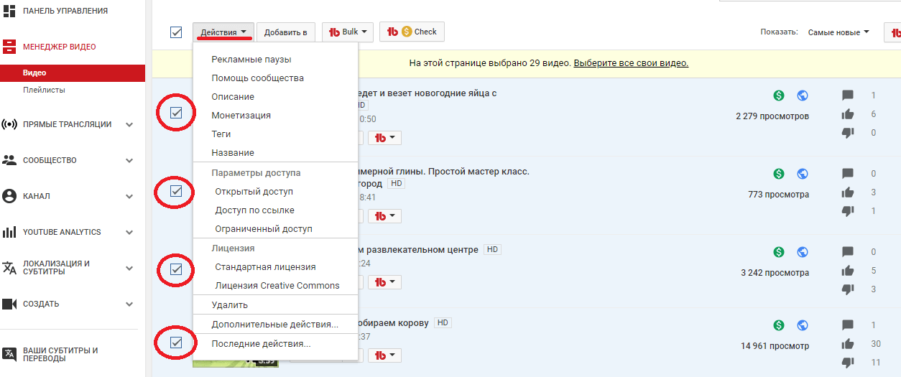Uncheck the first video's checkbox
The width and height of the screenshot is (901, 377).
point(176,113)
